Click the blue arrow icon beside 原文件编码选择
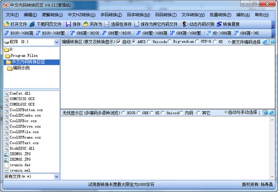 point(265,42)
